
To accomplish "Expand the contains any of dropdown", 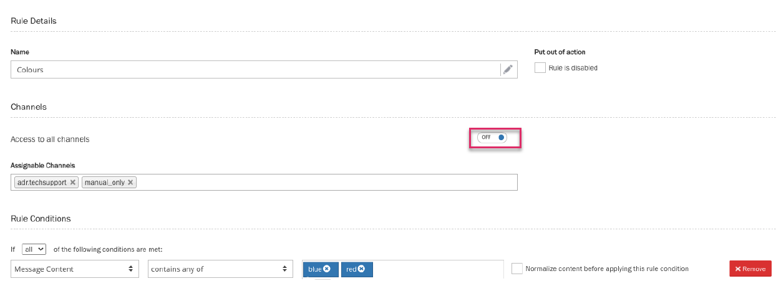I will click(220, 269).
